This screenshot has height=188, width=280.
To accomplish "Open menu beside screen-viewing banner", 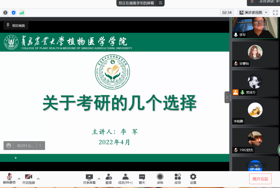I will (x=161, y=3).
